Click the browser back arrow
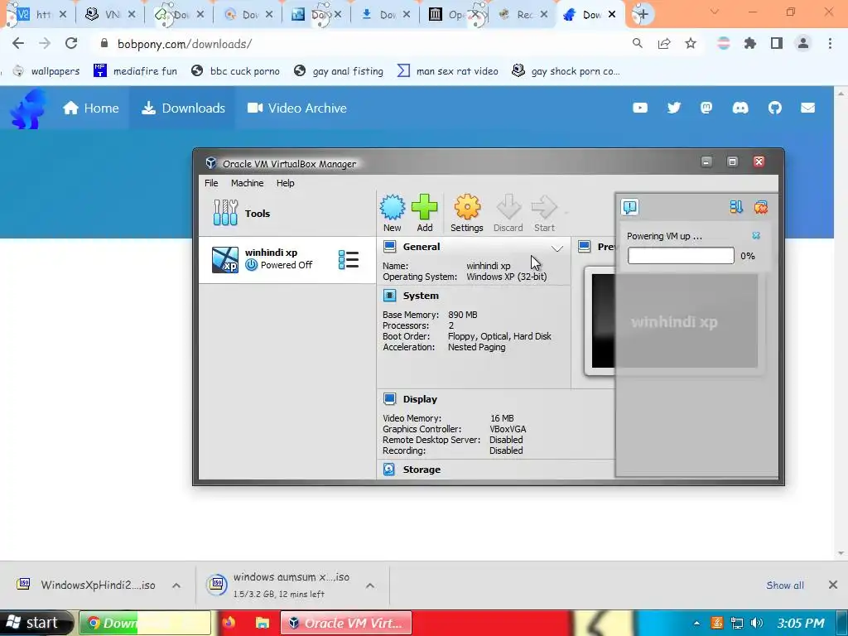Image resolution: width=848 pixels, height=636 pixels. tap(18, 44)
